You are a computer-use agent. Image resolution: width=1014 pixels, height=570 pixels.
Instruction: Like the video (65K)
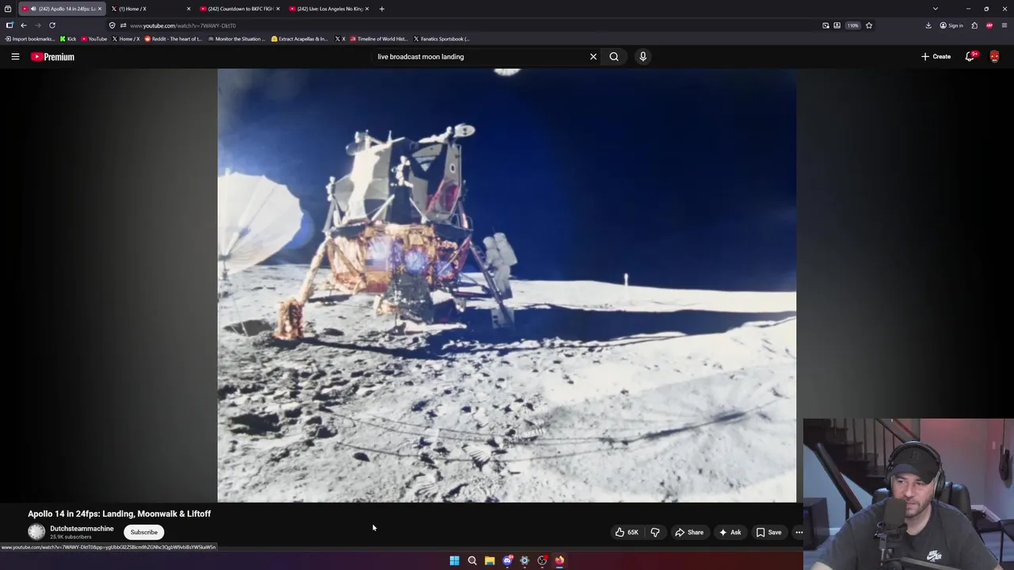click(x=626, y=532)
